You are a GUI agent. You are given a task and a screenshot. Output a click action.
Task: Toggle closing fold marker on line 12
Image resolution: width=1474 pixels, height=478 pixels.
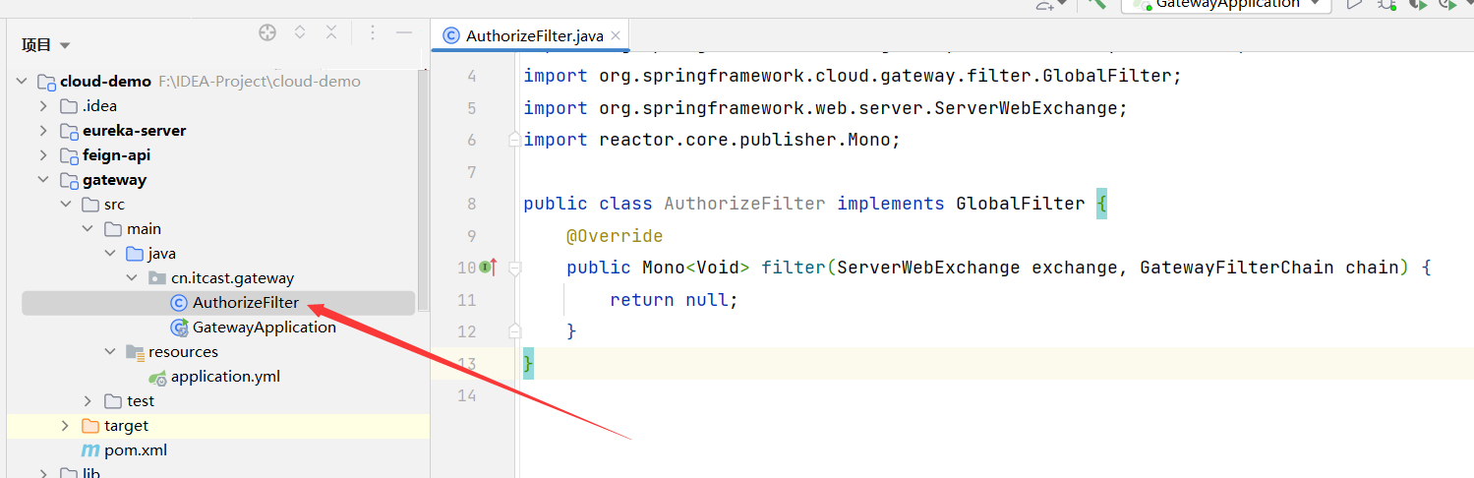(x=514, y=331)
